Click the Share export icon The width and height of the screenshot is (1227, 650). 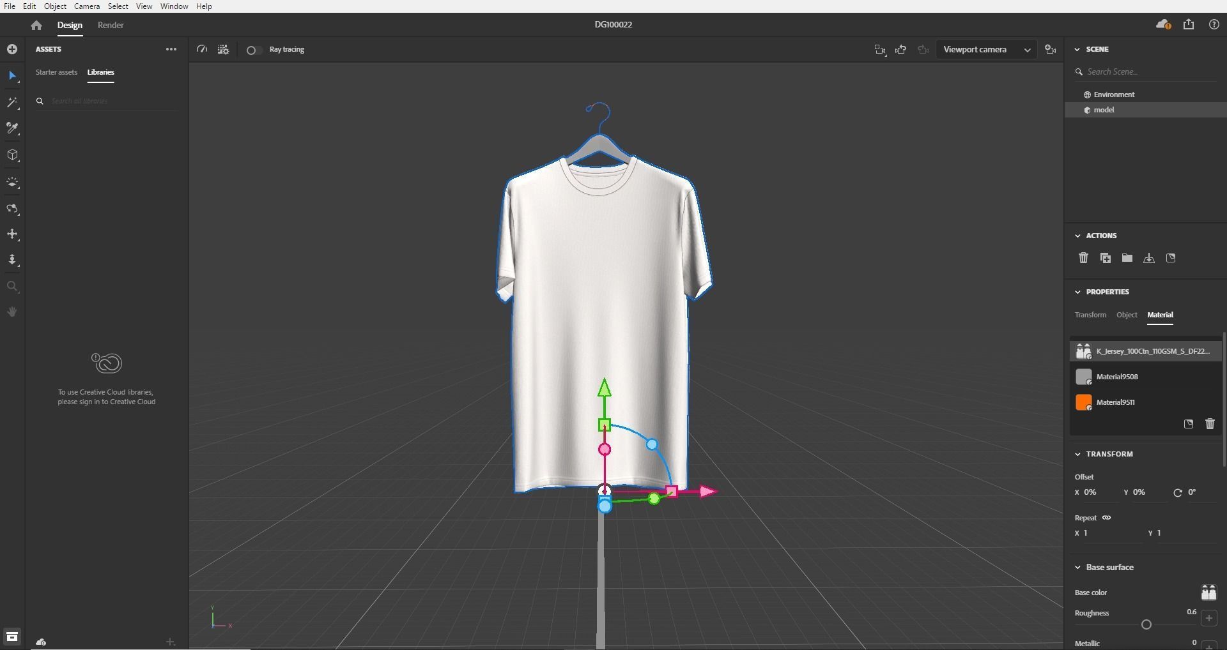[x=1189, y=24]
